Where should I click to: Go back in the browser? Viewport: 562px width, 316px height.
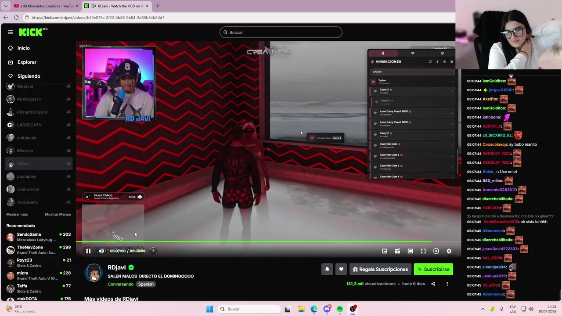(6, 18)
